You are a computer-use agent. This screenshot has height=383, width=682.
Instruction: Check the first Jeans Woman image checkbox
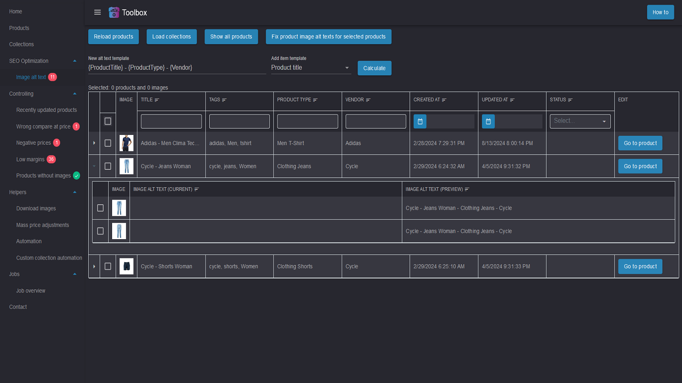tap(101, 208)
